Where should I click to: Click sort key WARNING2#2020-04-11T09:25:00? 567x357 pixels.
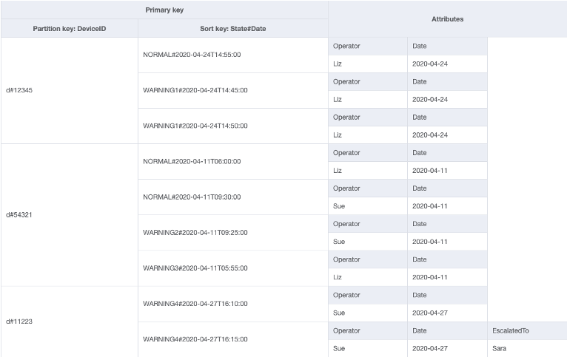point(195,232)
